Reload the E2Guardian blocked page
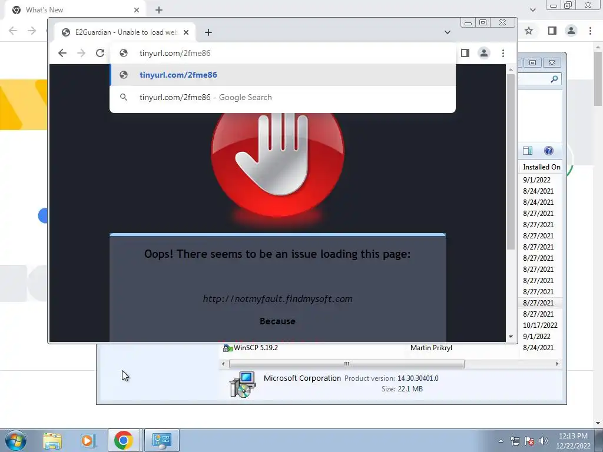 coord(100,53)
